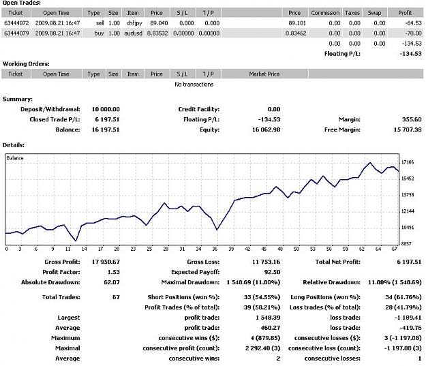The image size is (426, 366).
Task: Click the Credit Facility label
Action: pyautogui.click(x=199, y=109)
